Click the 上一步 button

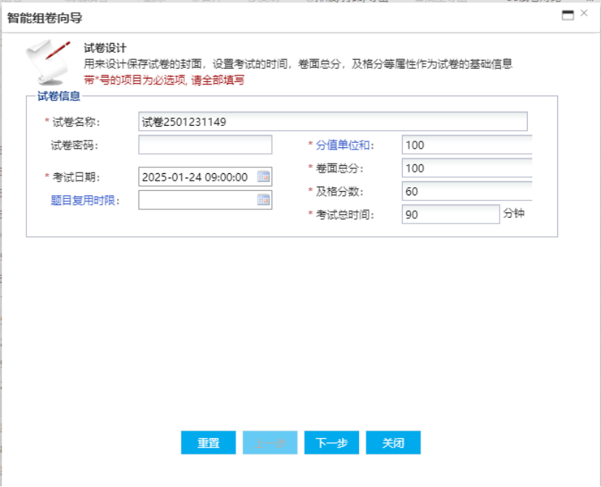click(x=270, y=443)
